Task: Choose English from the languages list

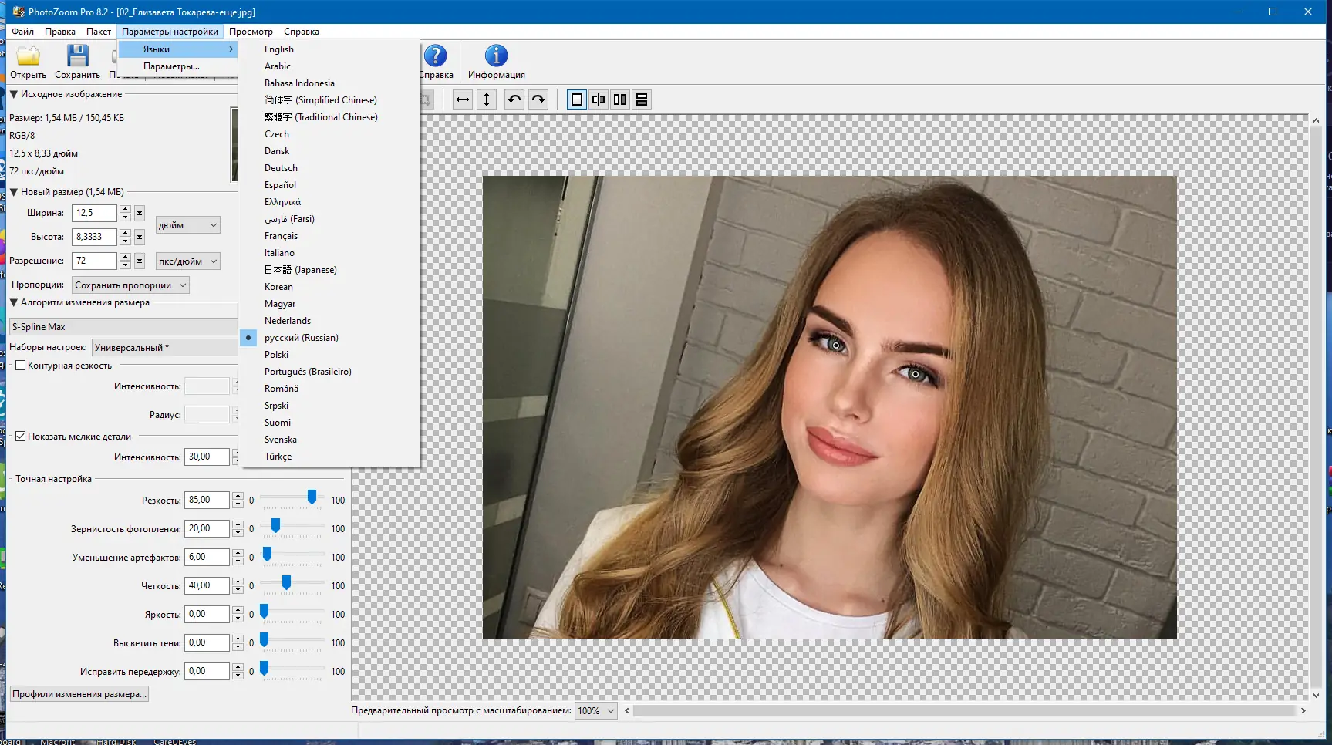Action: [278, 49]
